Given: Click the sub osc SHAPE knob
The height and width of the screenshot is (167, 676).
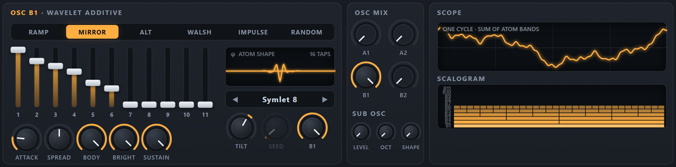Looking at the screenshot, I should (x=411, y=133).
